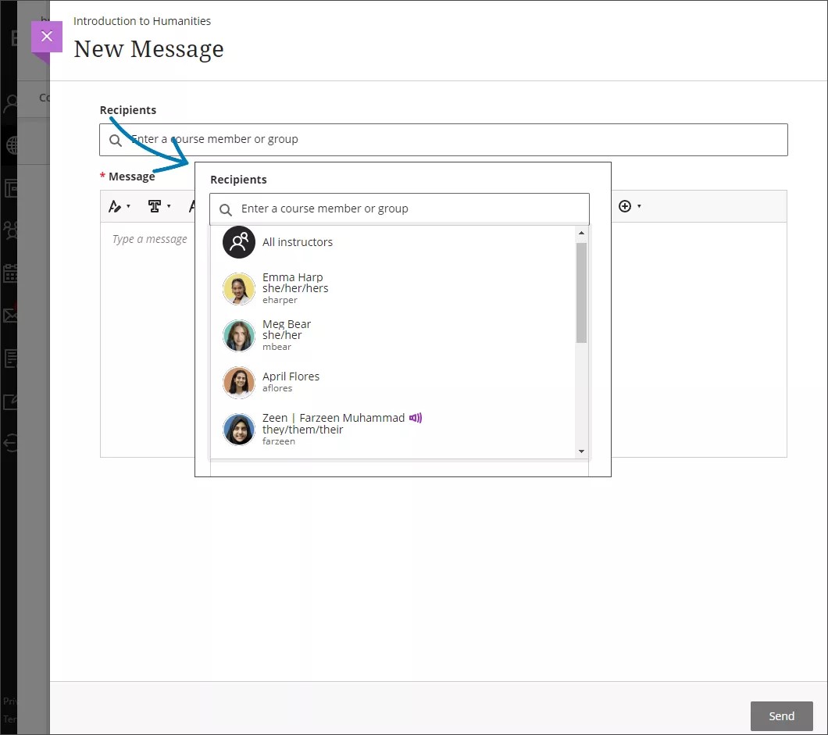The height and width of the screenshot is (735, 828).
Task: Open the Grades sidebar icon
Action: [10, 359]
